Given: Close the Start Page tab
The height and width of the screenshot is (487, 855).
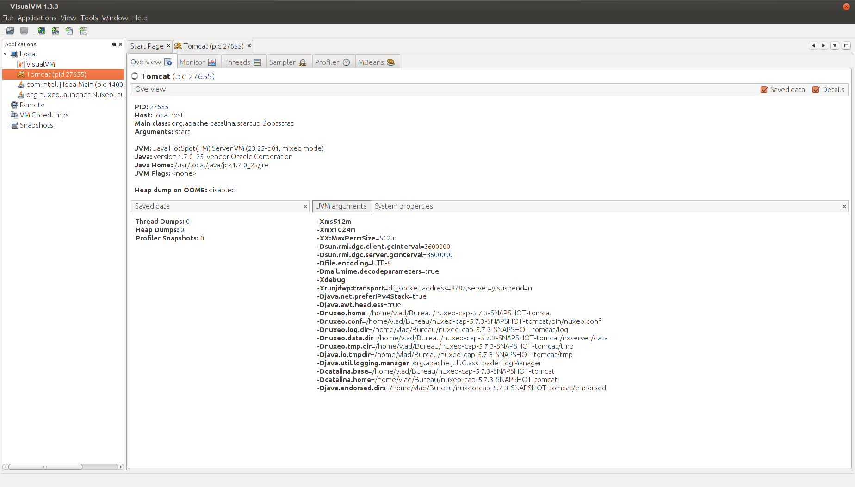Looking at the screenshot, I should pos(168,46).
